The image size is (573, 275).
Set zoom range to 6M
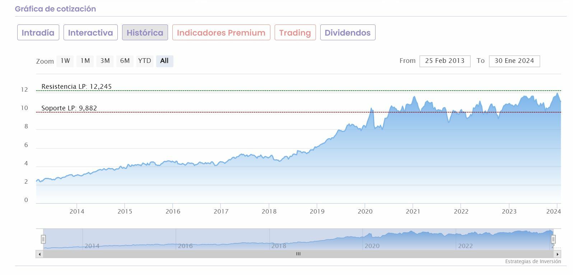pos(125,61)
